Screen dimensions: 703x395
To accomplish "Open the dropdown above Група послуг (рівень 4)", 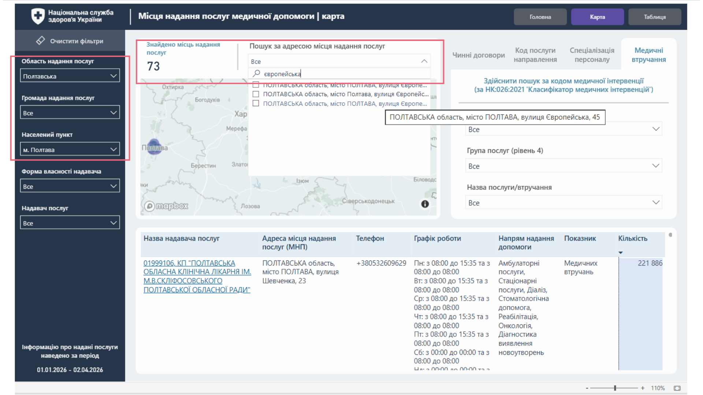I will point(563,129).
